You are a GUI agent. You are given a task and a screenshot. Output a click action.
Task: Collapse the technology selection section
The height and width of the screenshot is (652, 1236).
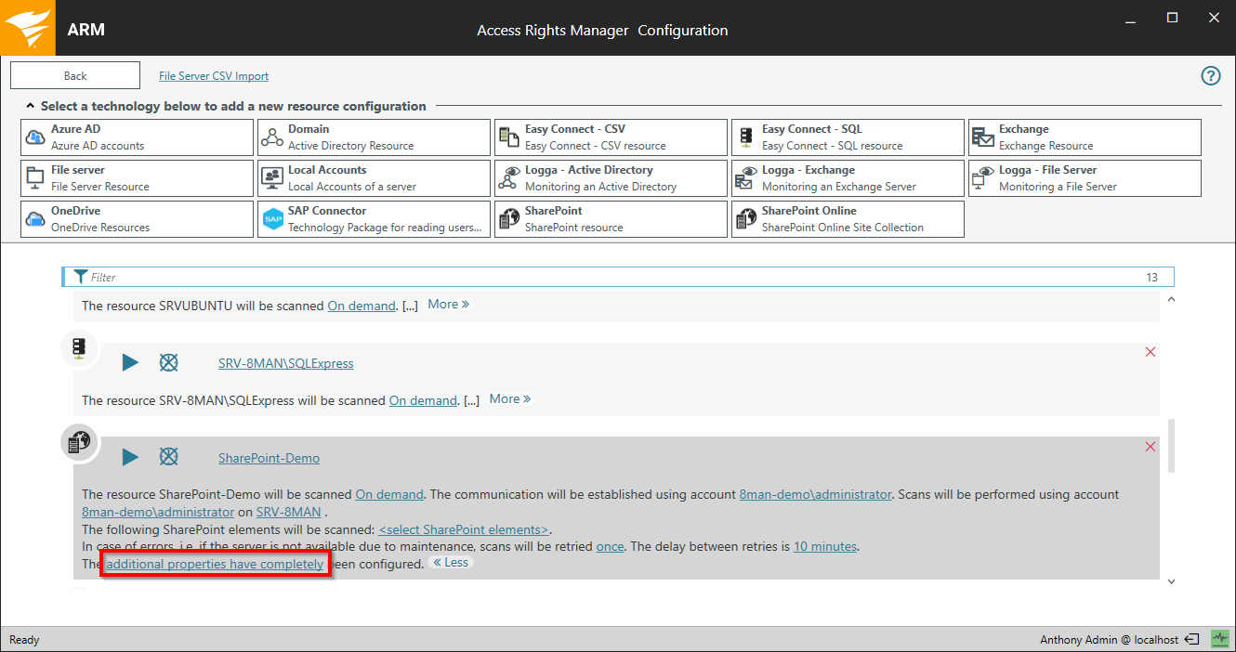(x=30, y=107)
